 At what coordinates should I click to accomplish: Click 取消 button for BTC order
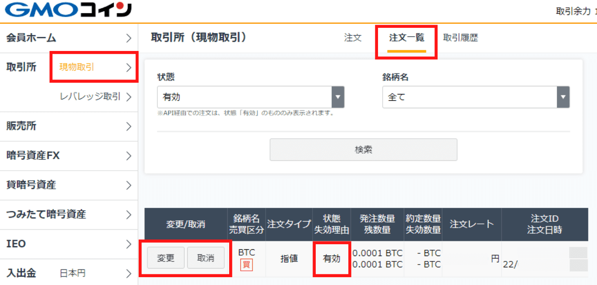[206, 258]
